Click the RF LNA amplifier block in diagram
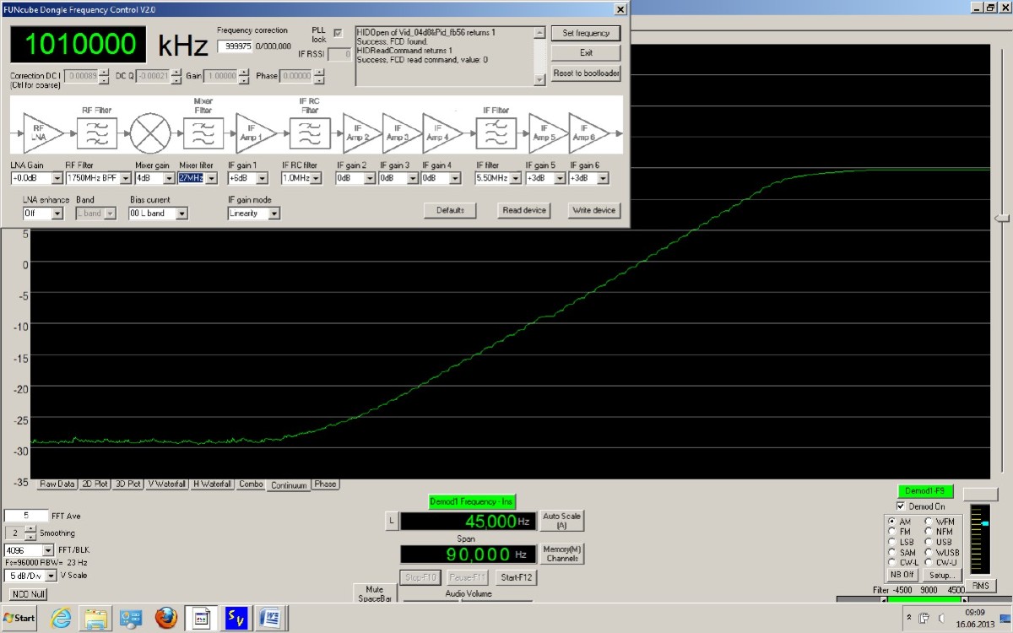 (40, 133)
